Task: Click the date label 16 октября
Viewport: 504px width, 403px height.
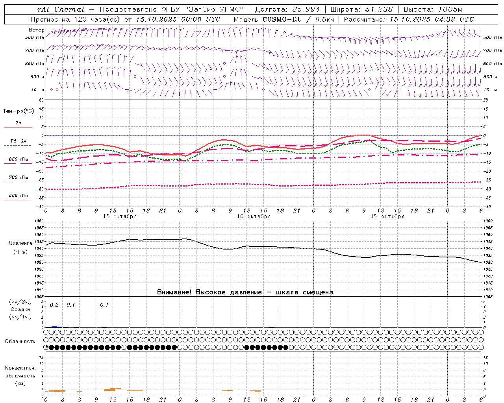Action: tap(254, 216)
